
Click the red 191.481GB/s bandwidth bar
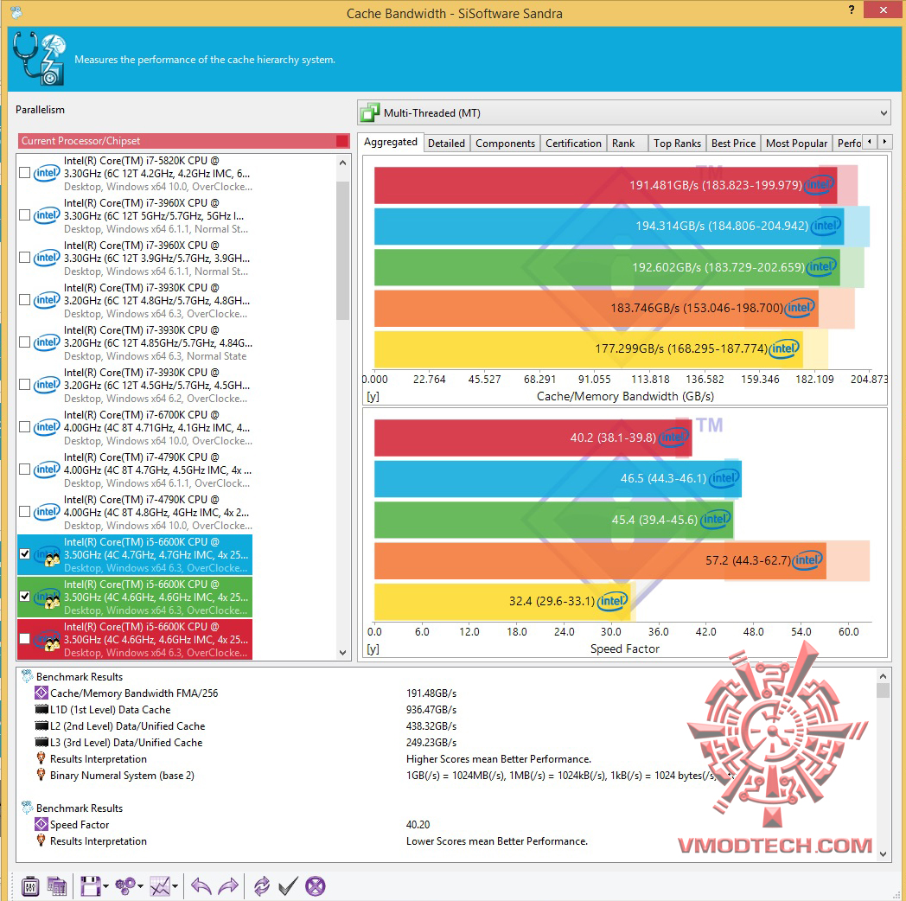(605, 185)
